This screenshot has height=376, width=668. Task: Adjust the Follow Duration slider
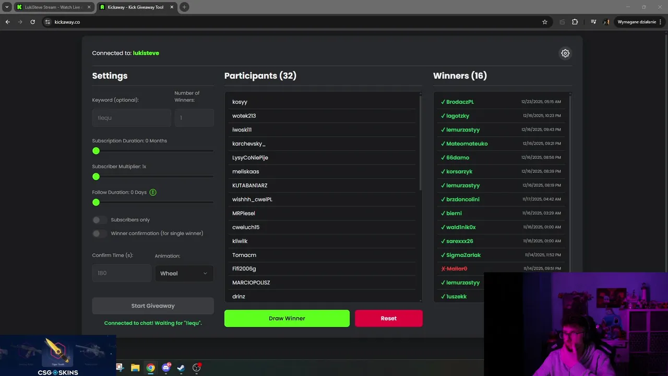(153, 202)
